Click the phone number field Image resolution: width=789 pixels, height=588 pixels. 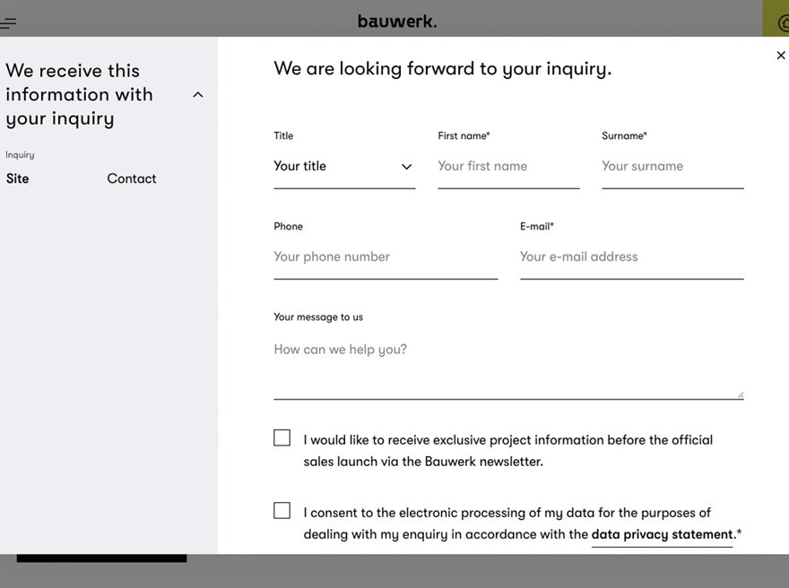(386, 256)
